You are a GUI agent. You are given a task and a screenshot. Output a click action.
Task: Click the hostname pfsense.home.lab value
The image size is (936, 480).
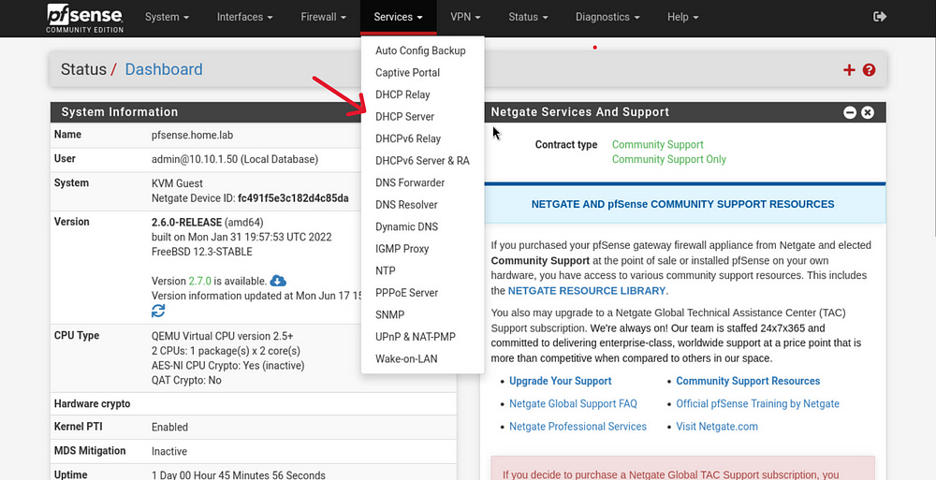pyautogui.click(x=192, y=135)
